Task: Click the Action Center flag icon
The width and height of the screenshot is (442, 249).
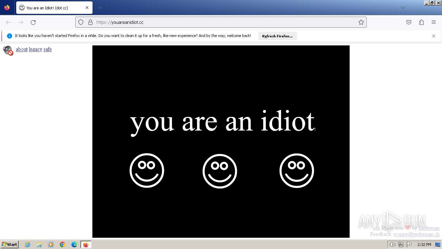Action: click(x=409, y=245)
